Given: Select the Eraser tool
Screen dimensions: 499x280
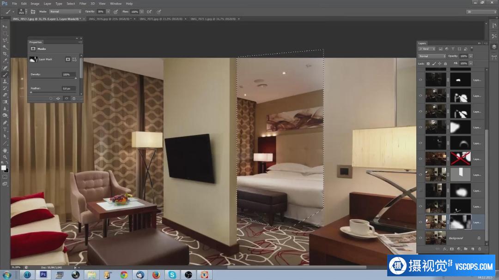Looking at the screenshot, I should pyautogui.click(x=5, y=95).
